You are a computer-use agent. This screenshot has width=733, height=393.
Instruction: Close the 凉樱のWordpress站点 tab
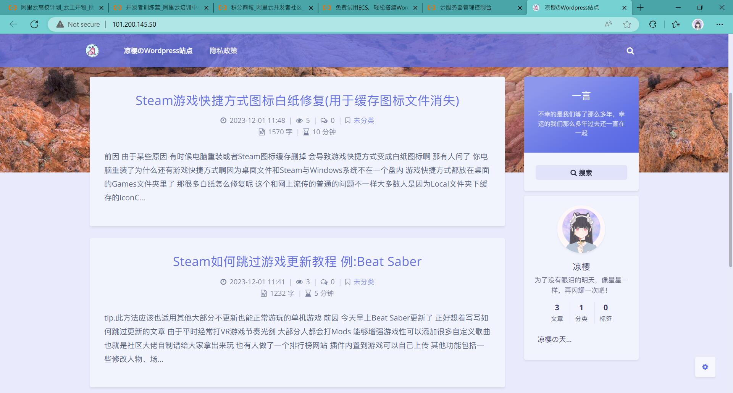point(624,8)
